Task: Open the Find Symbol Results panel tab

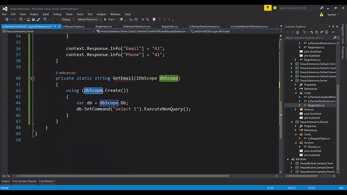Action: [24, 181]
